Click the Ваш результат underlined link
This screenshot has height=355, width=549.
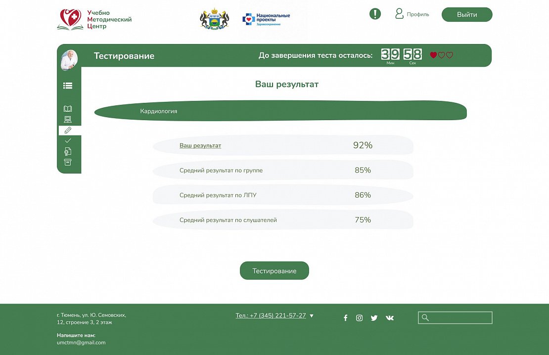(200, 146)
